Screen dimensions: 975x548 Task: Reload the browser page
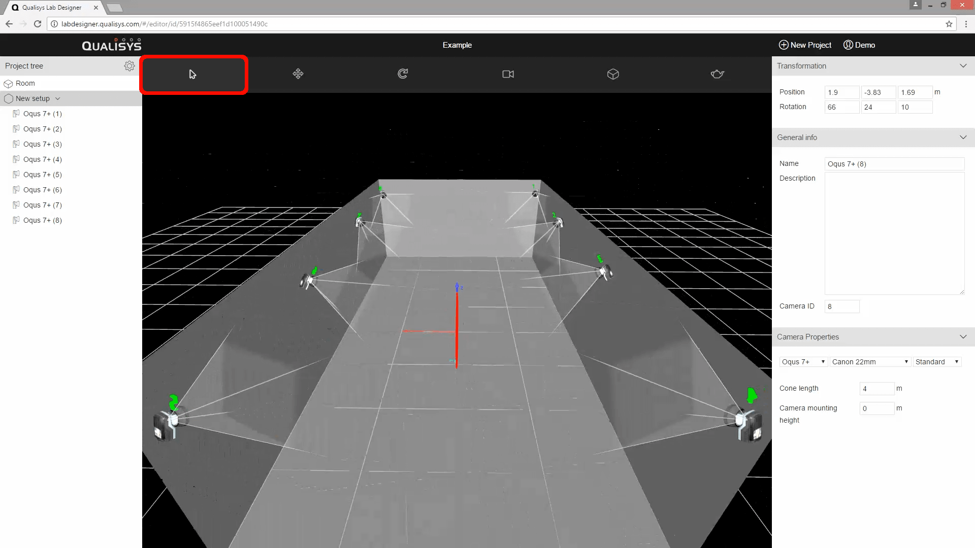point(38,24)
